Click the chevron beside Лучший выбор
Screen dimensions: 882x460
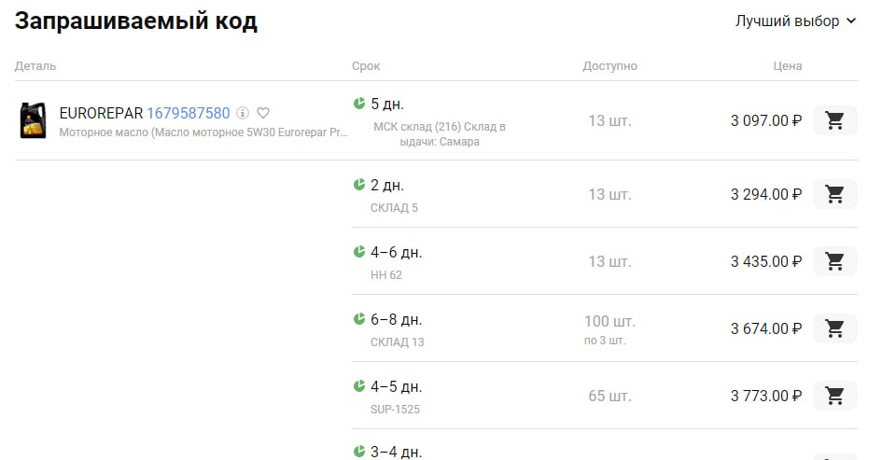(850, 21)
